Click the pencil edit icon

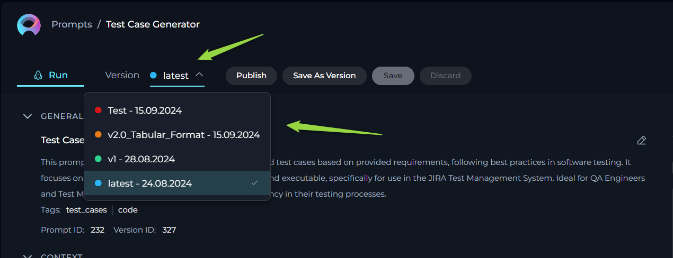point(641,140)
